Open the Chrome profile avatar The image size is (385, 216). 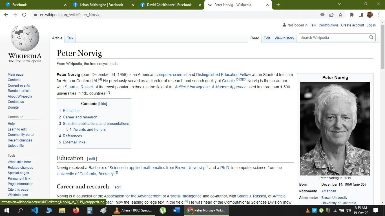click(370, 15)
